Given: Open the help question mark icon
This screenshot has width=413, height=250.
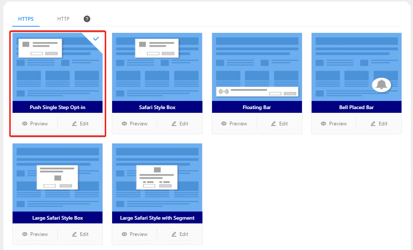Looking at the screenshot, I should pyautogui.click(x=87, y=18).
